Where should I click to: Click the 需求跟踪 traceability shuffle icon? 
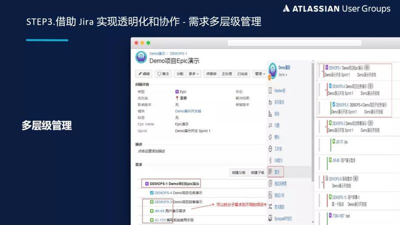pos(270,206)
